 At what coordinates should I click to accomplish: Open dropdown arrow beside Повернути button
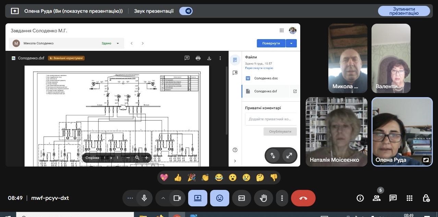pyautogui.click(x=291, y=43)
